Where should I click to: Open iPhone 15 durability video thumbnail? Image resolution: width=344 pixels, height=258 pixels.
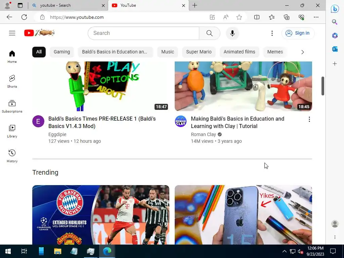[243, 215]
